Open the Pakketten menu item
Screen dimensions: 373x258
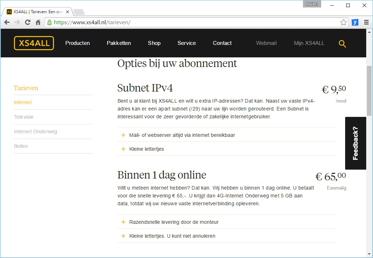click(x=119, y=43)
